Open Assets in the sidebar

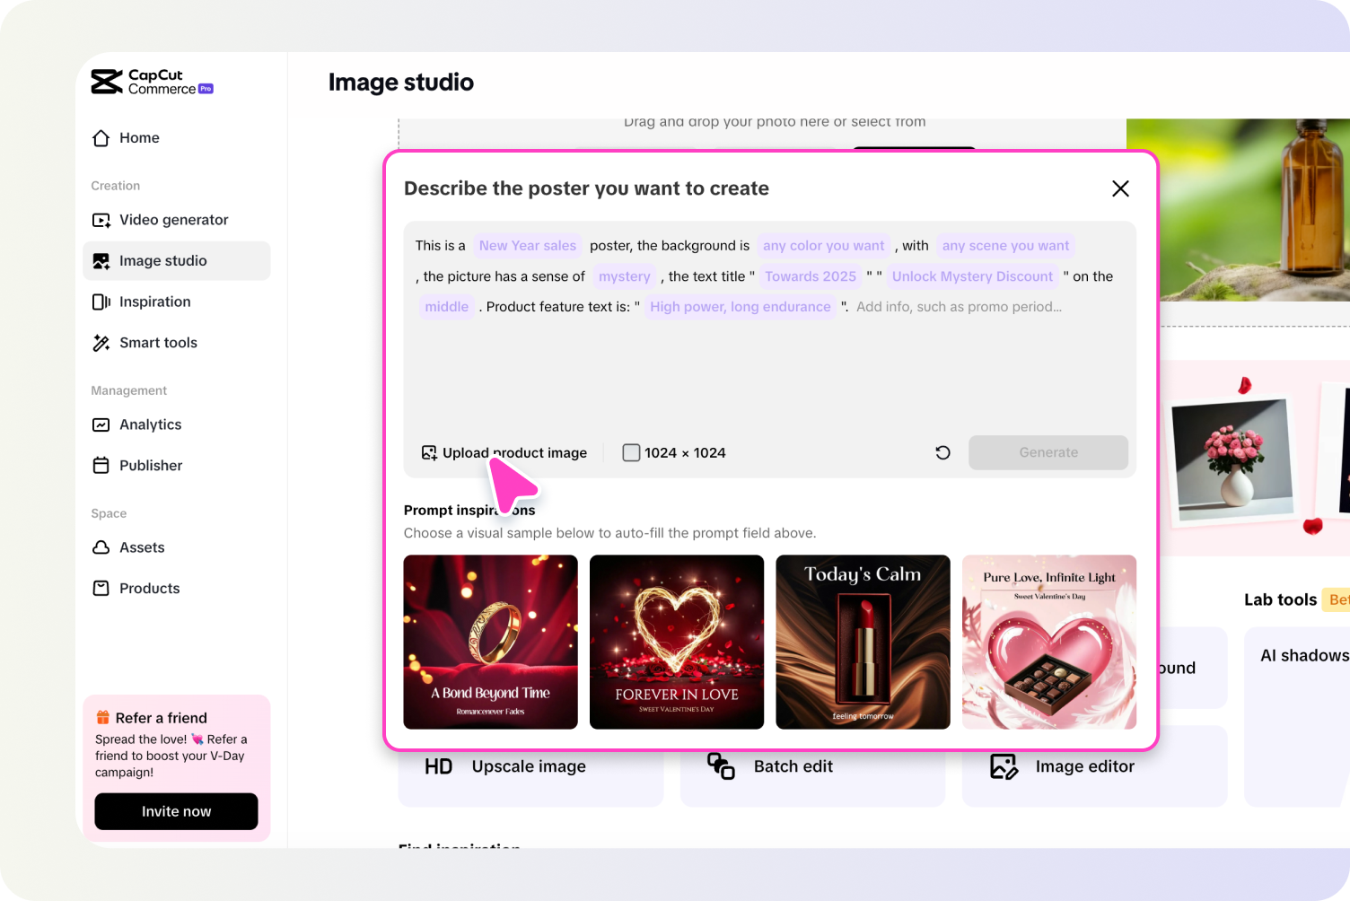coord(177,547)
